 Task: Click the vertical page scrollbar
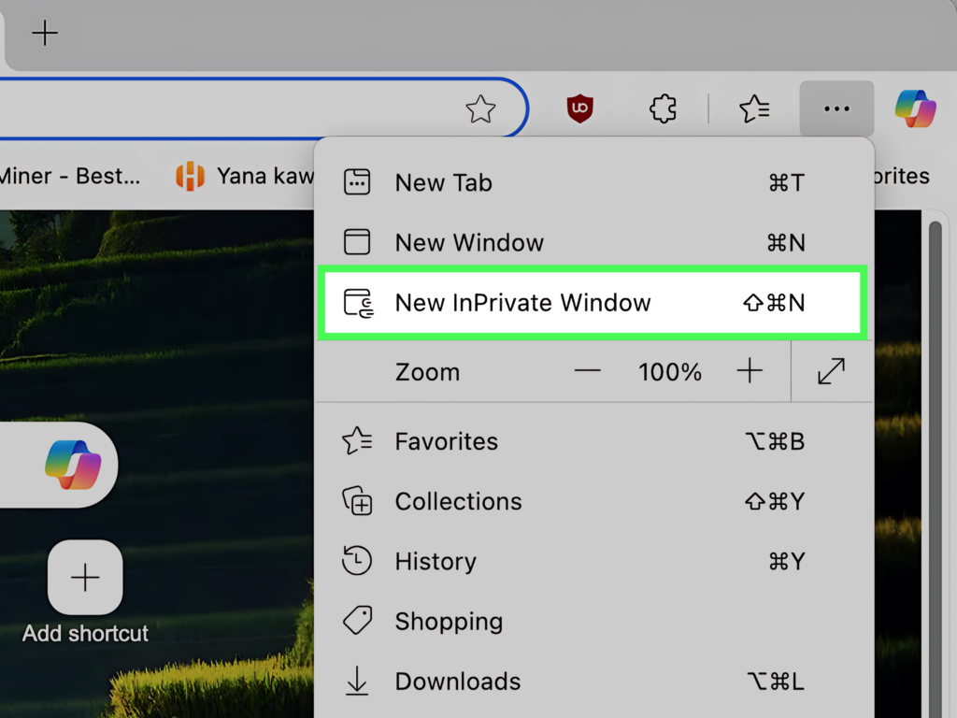[935, 421]
